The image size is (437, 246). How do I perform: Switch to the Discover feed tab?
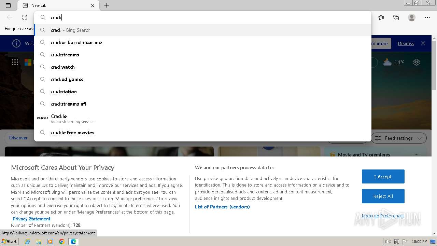tap(18, 138)
